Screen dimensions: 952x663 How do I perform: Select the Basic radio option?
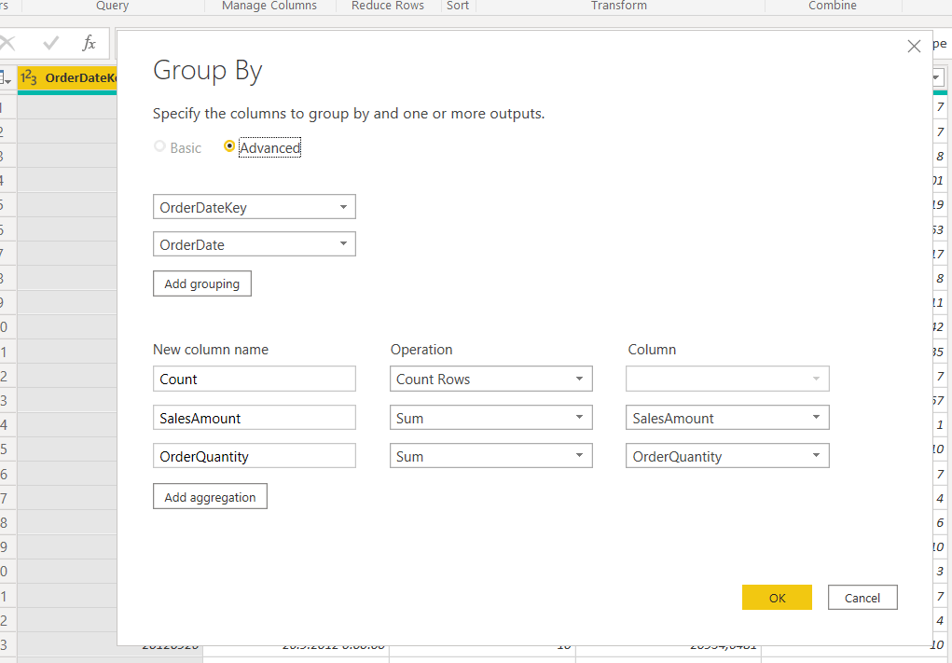(160, 147)
